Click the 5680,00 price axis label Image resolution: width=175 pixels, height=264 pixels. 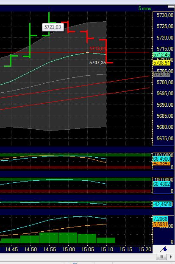pos(165,127)
